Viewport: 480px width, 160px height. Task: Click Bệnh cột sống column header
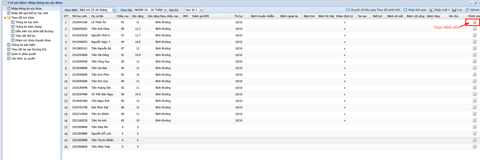click(x=415, y=16)
